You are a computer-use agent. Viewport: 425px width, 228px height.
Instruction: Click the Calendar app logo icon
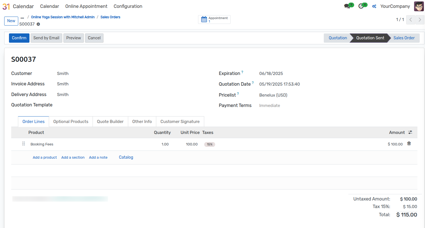[6, 6]
